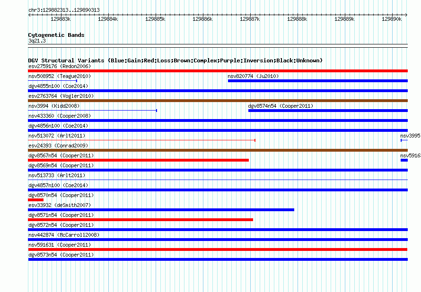Viewport: 421px width, 292px height.
Task: Click nsv3994 (Kidd2008) variant label
Action: coord(54,106)
